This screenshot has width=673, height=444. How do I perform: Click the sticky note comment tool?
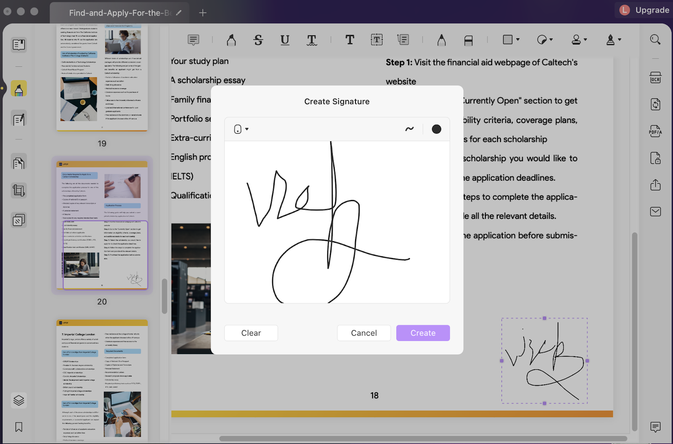point(193,40)
